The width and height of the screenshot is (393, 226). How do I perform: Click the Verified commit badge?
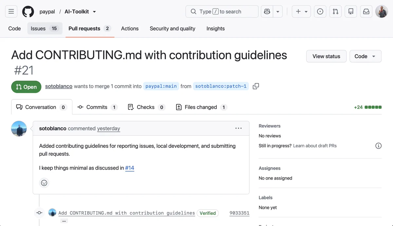[208, 213]
